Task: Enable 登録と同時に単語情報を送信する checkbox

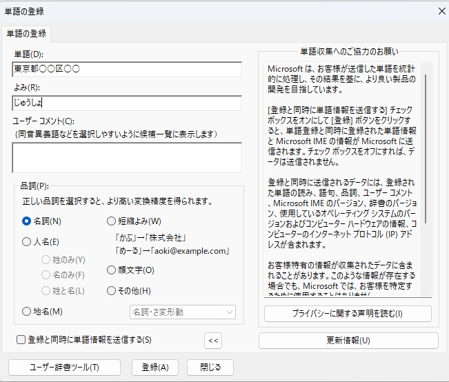Action: pyautogui.click(x=21, y=339)
